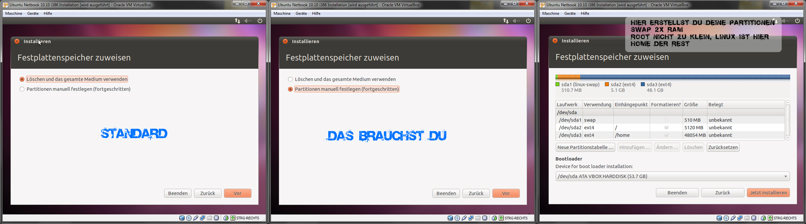
Task: Click optical disc icon in middle window status bar
Action: tap(457, 218)
